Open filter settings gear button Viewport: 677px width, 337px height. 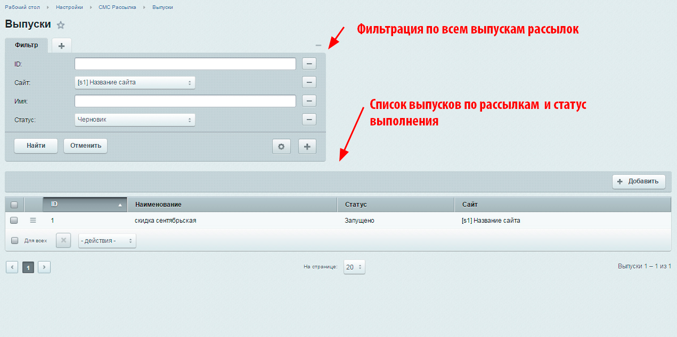pyautogui.click(x=281, y=146)
